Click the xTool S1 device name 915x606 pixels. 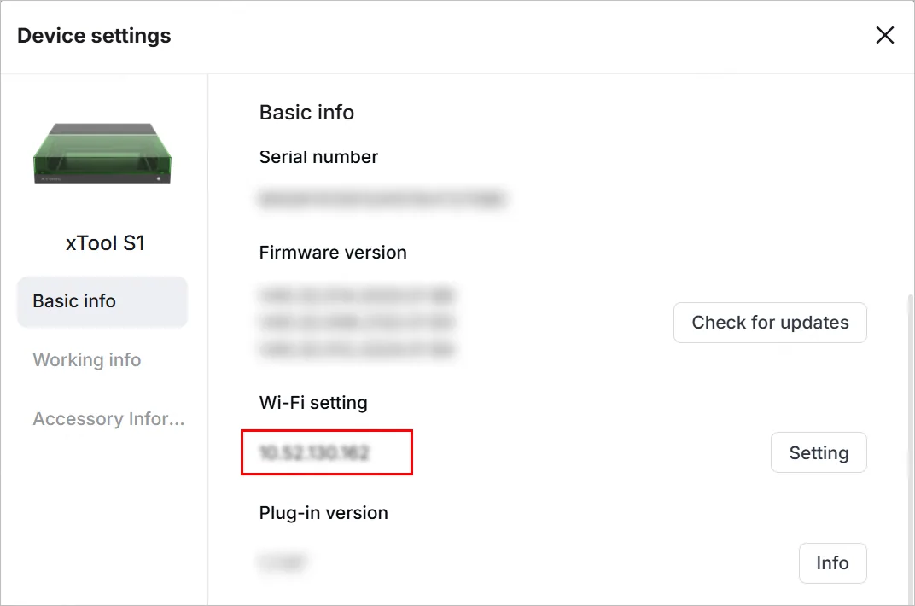(x=105, y=243)
